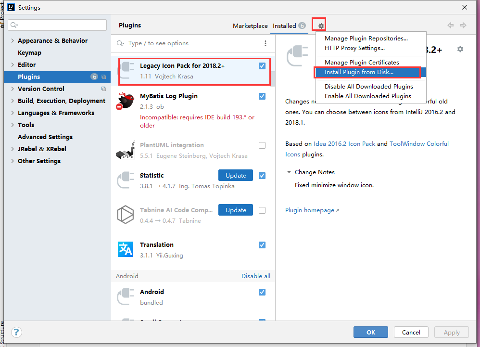Open Manage Plugin Repositories menu item
This screenshot has width=480, height=347.
(x=366, y=39)
